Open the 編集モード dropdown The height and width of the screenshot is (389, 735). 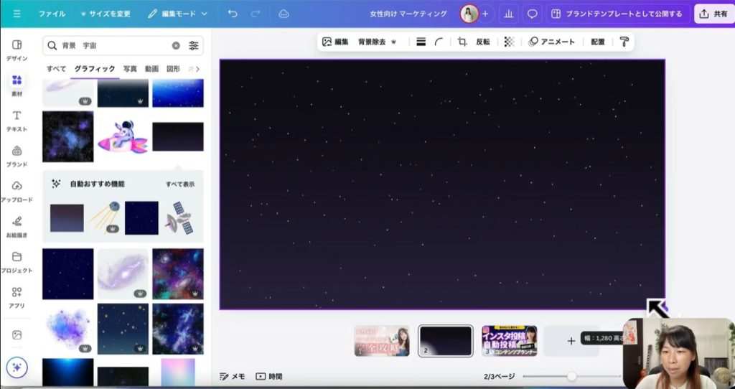coord(177,14)
